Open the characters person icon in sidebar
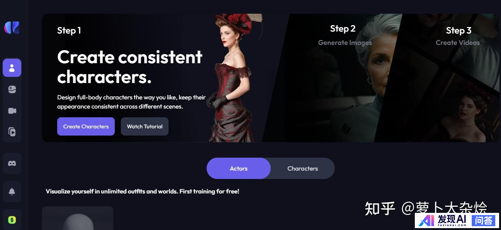 [12, 68]
